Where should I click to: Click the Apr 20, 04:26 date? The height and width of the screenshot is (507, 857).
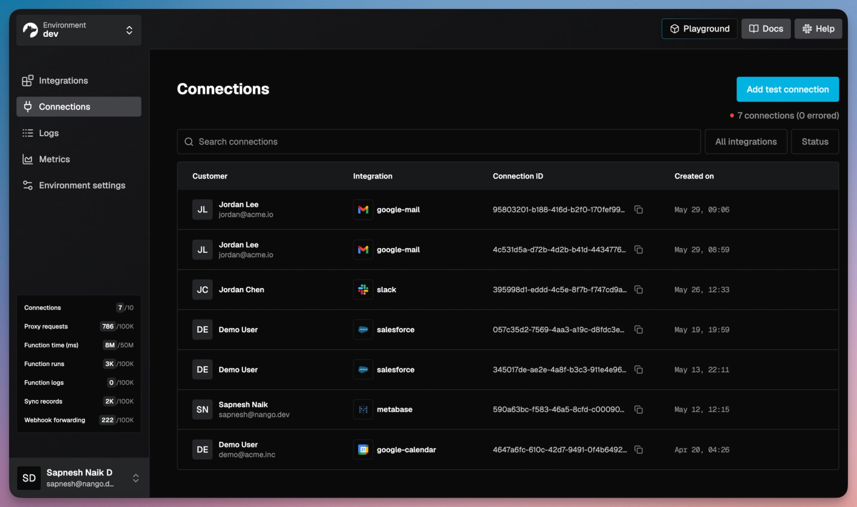point(702,450)
